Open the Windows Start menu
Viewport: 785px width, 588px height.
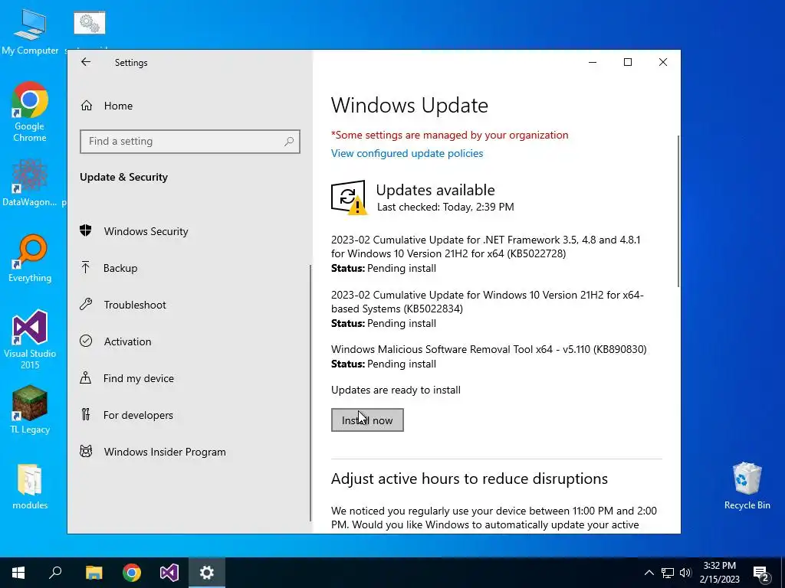[18, 573]
